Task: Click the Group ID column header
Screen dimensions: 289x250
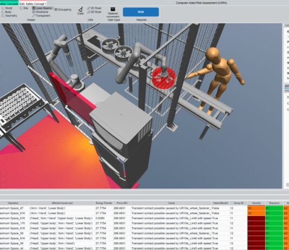Action: pyautogui.click(x=238, y=203)
